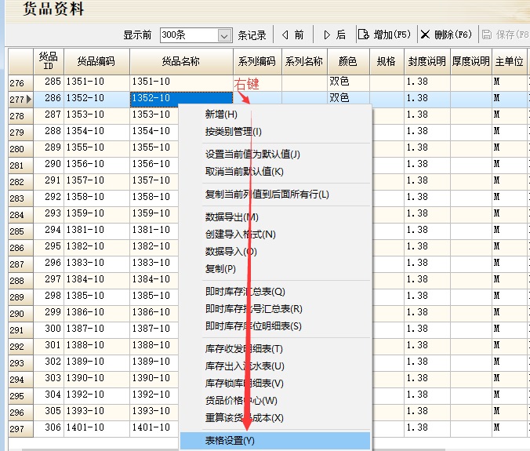The image size is (530, 451).
Task: Click the 货品编码 column header
Action: pyautogui.click(x=96, y=61)
